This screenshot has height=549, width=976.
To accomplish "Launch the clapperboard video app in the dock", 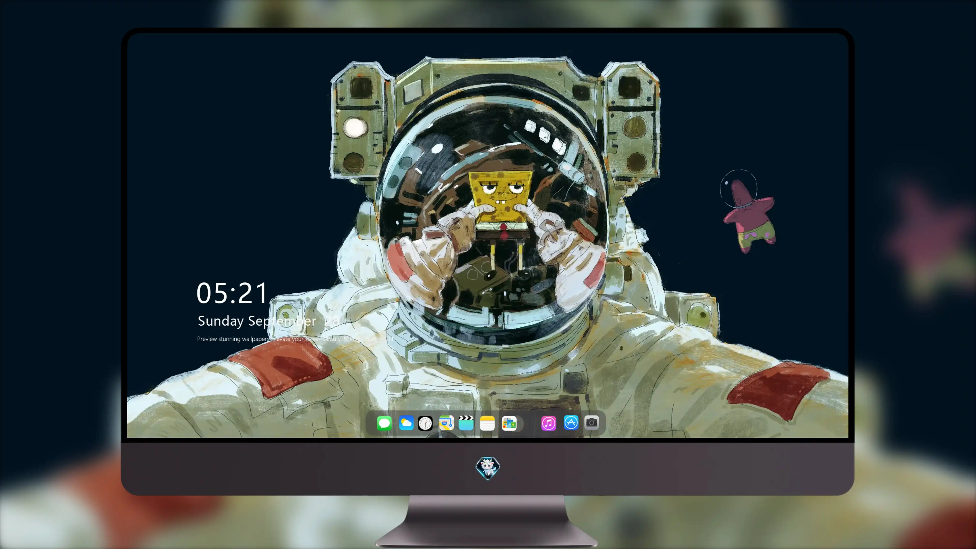I will (466, 423).
